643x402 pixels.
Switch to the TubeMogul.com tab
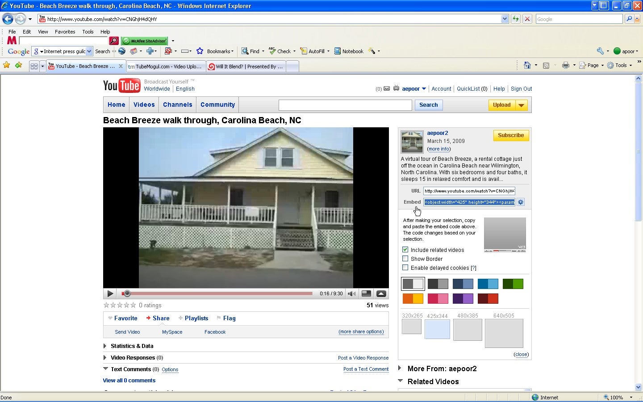pos(165,67)
